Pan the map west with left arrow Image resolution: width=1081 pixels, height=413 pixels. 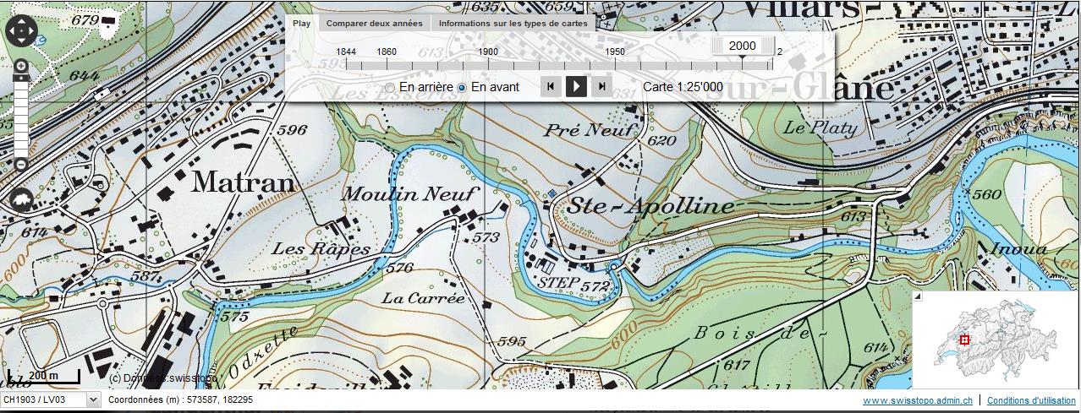click(11, 32)
